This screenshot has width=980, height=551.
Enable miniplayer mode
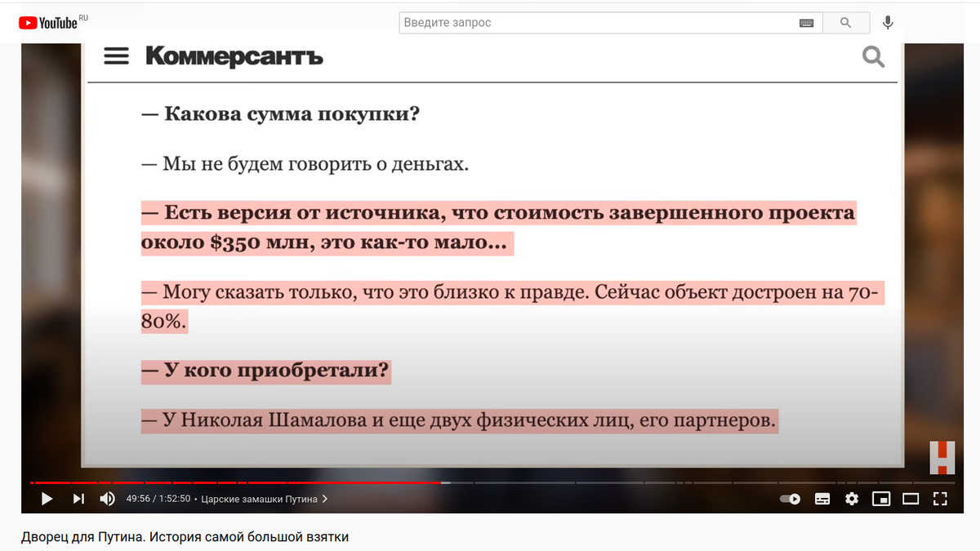(x=881, y=499)
